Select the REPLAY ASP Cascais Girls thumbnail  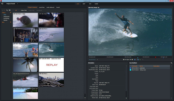[x=51, y=65]
